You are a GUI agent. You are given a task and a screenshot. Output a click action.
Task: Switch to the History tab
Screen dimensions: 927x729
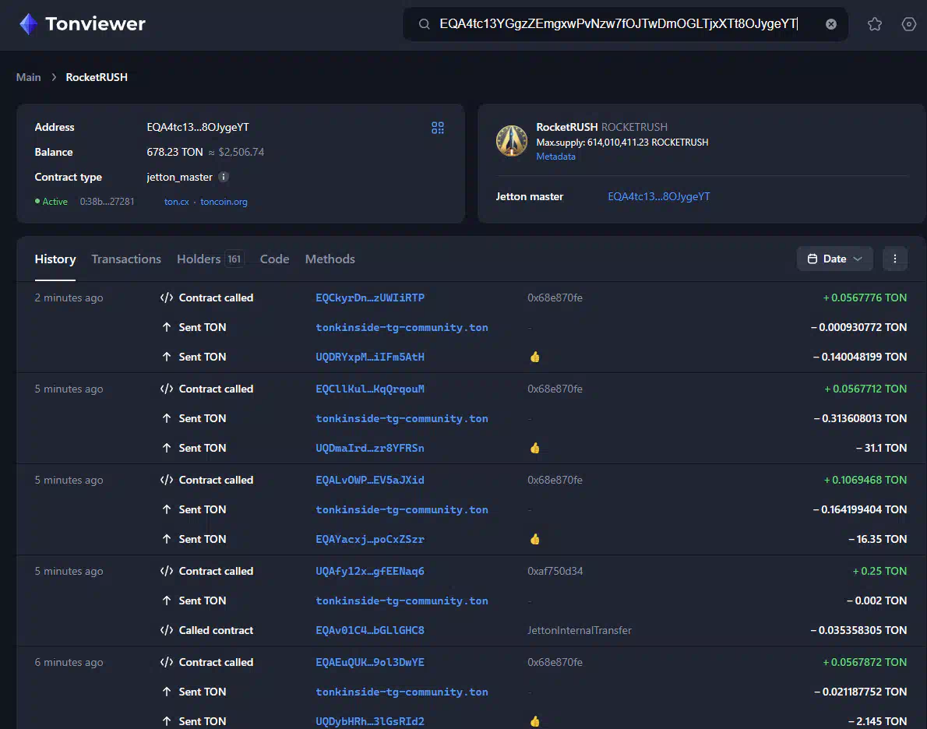55,259
